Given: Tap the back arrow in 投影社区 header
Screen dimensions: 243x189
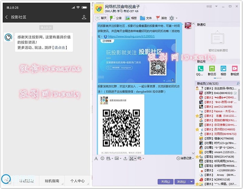Looking at the screenshot, I should coord(6,17).
